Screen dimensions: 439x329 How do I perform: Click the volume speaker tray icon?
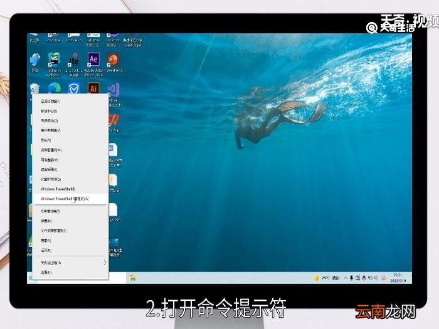376,278
